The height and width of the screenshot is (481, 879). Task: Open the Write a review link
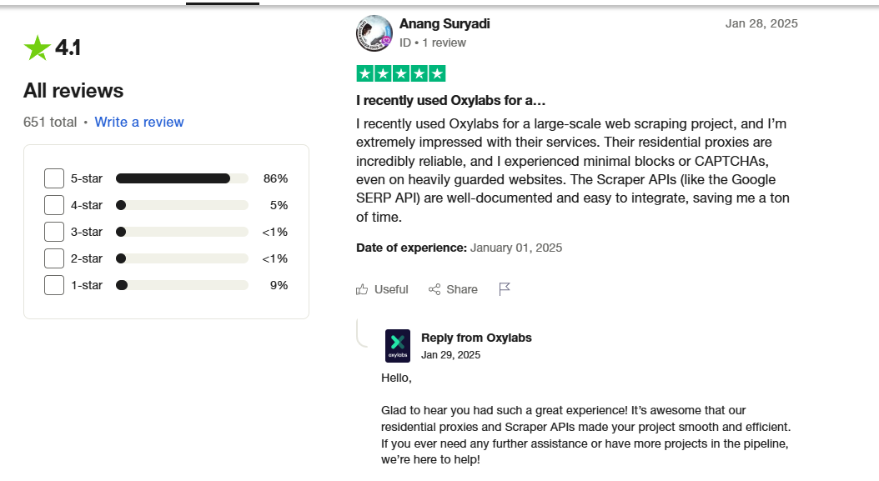(139, 123)
